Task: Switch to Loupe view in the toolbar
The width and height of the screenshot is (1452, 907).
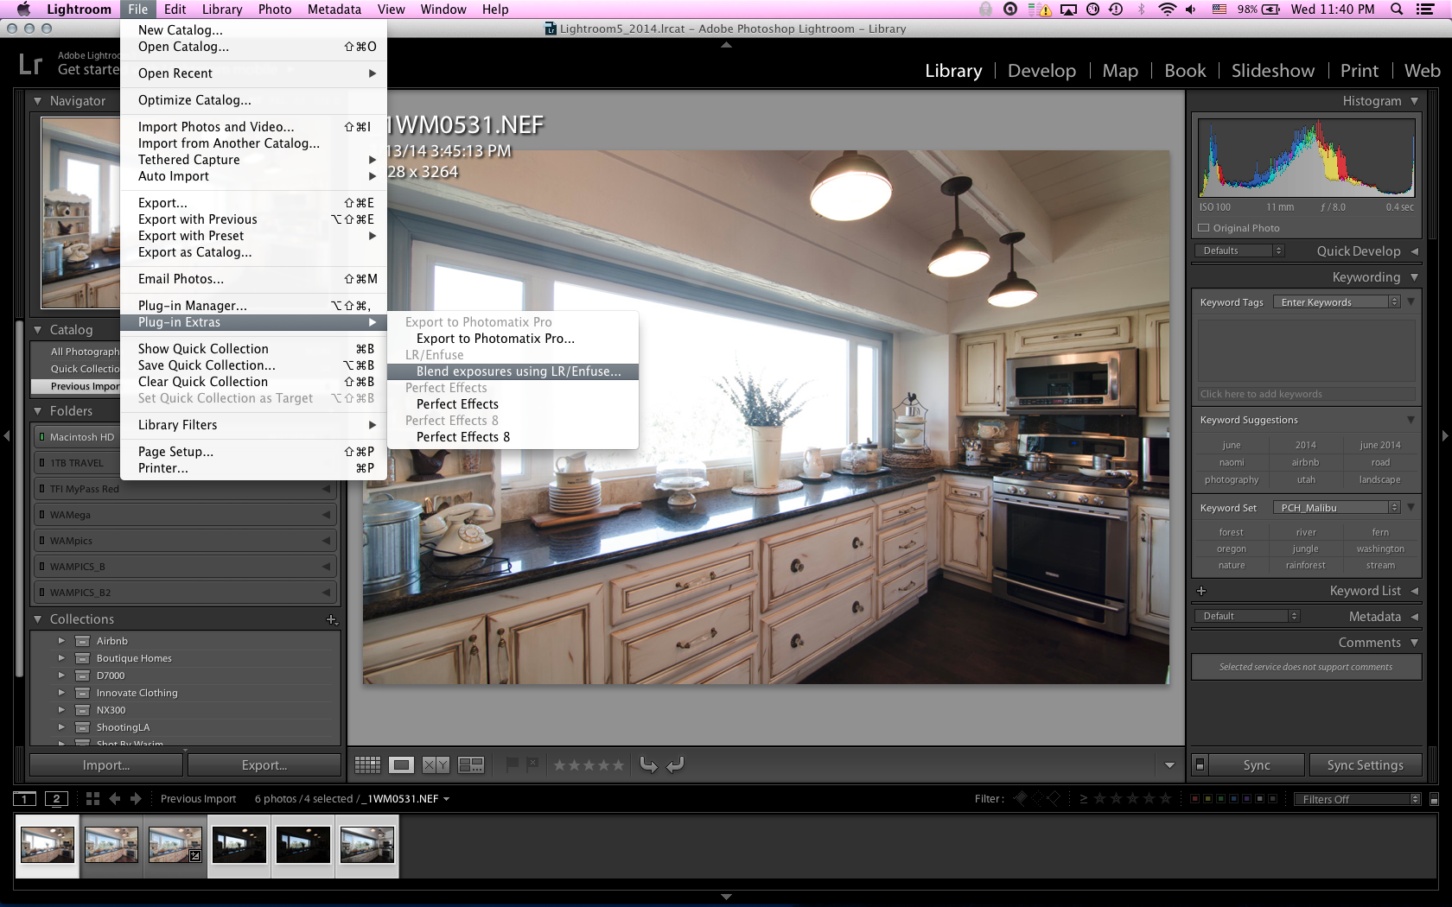Action: pyautogui.click(x=401, y=764)
